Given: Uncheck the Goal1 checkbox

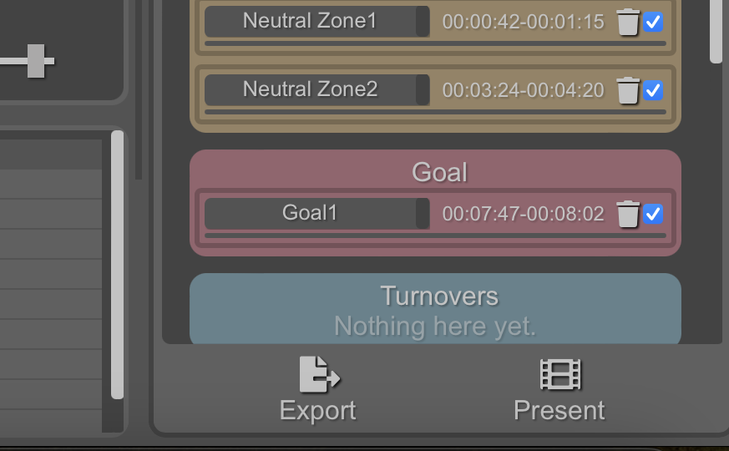Looking at the screenshot, I should [653, 214].
